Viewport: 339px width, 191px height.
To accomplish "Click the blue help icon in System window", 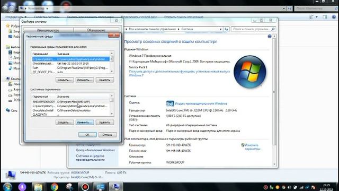I will 270,37.
